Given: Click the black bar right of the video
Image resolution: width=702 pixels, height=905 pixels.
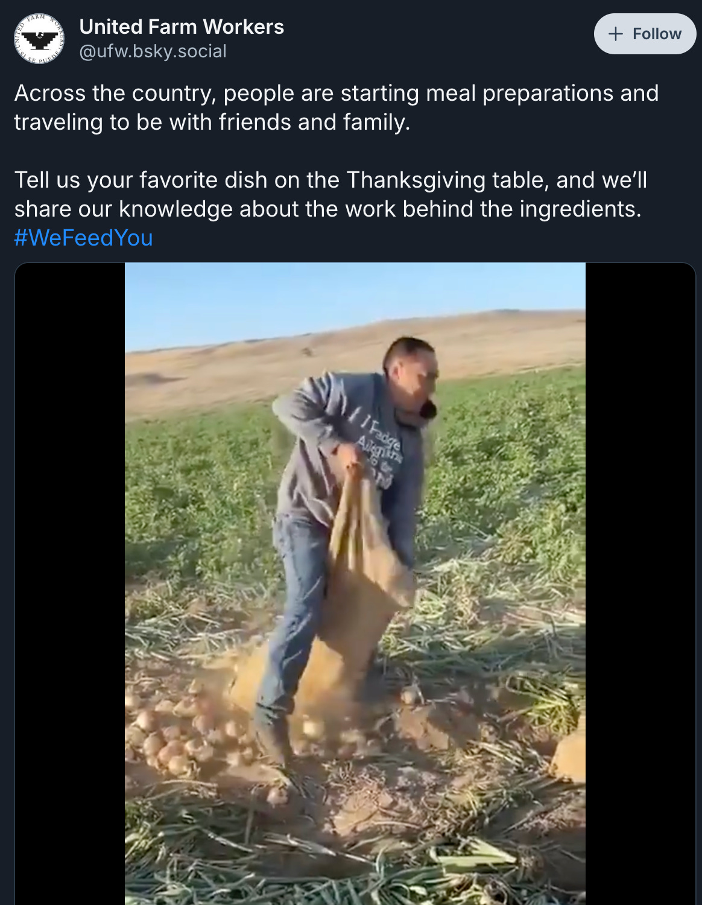Looking at the screenshot, I should click(x=640, y=583).
